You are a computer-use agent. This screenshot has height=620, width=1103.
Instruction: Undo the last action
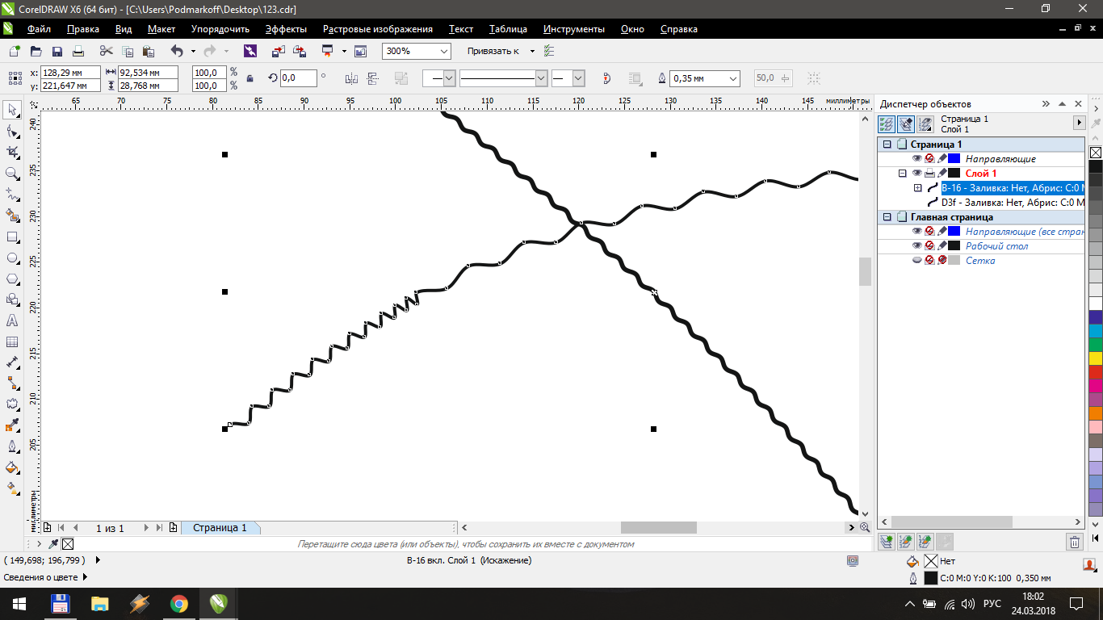(177, 51)
